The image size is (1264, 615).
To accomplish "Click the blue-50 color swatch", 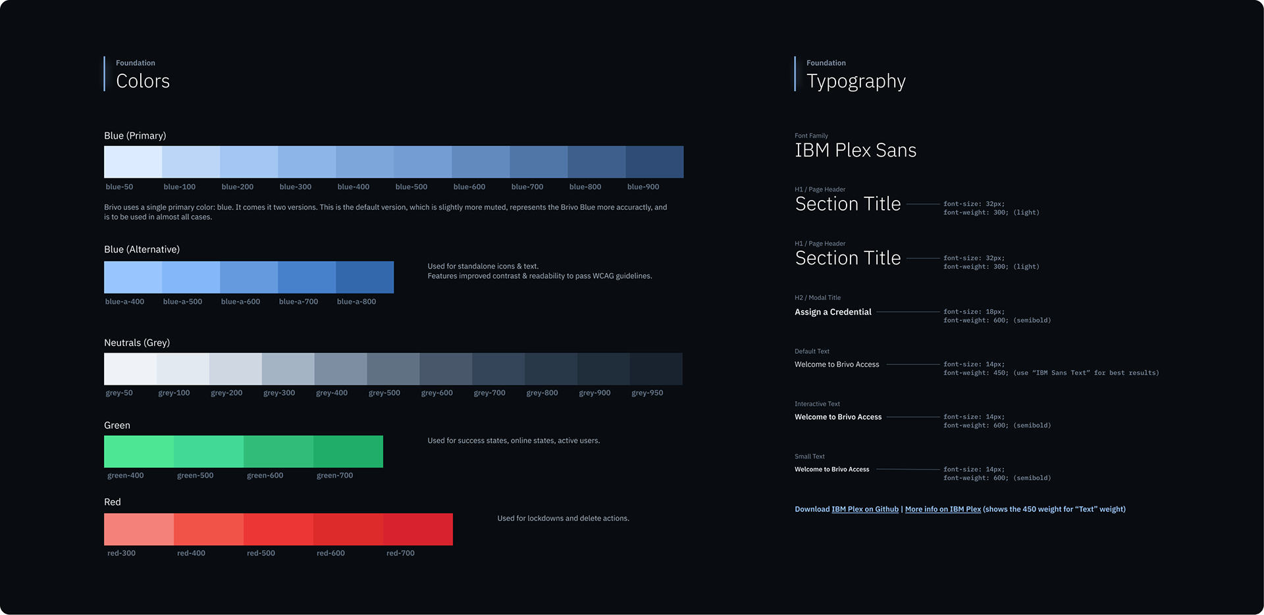I will 133,162.
